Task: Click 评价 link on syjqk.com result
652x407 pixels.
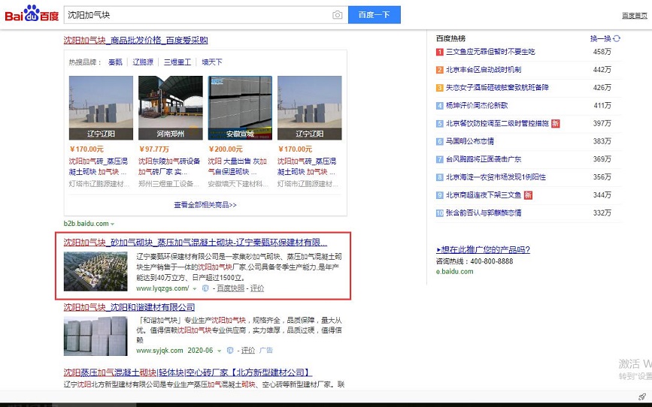Action: 248,351
